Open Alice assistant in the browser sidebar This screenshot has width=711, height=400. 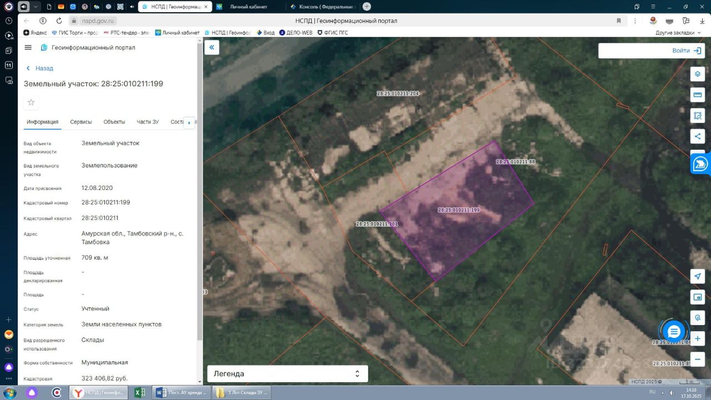pos(9,367)
